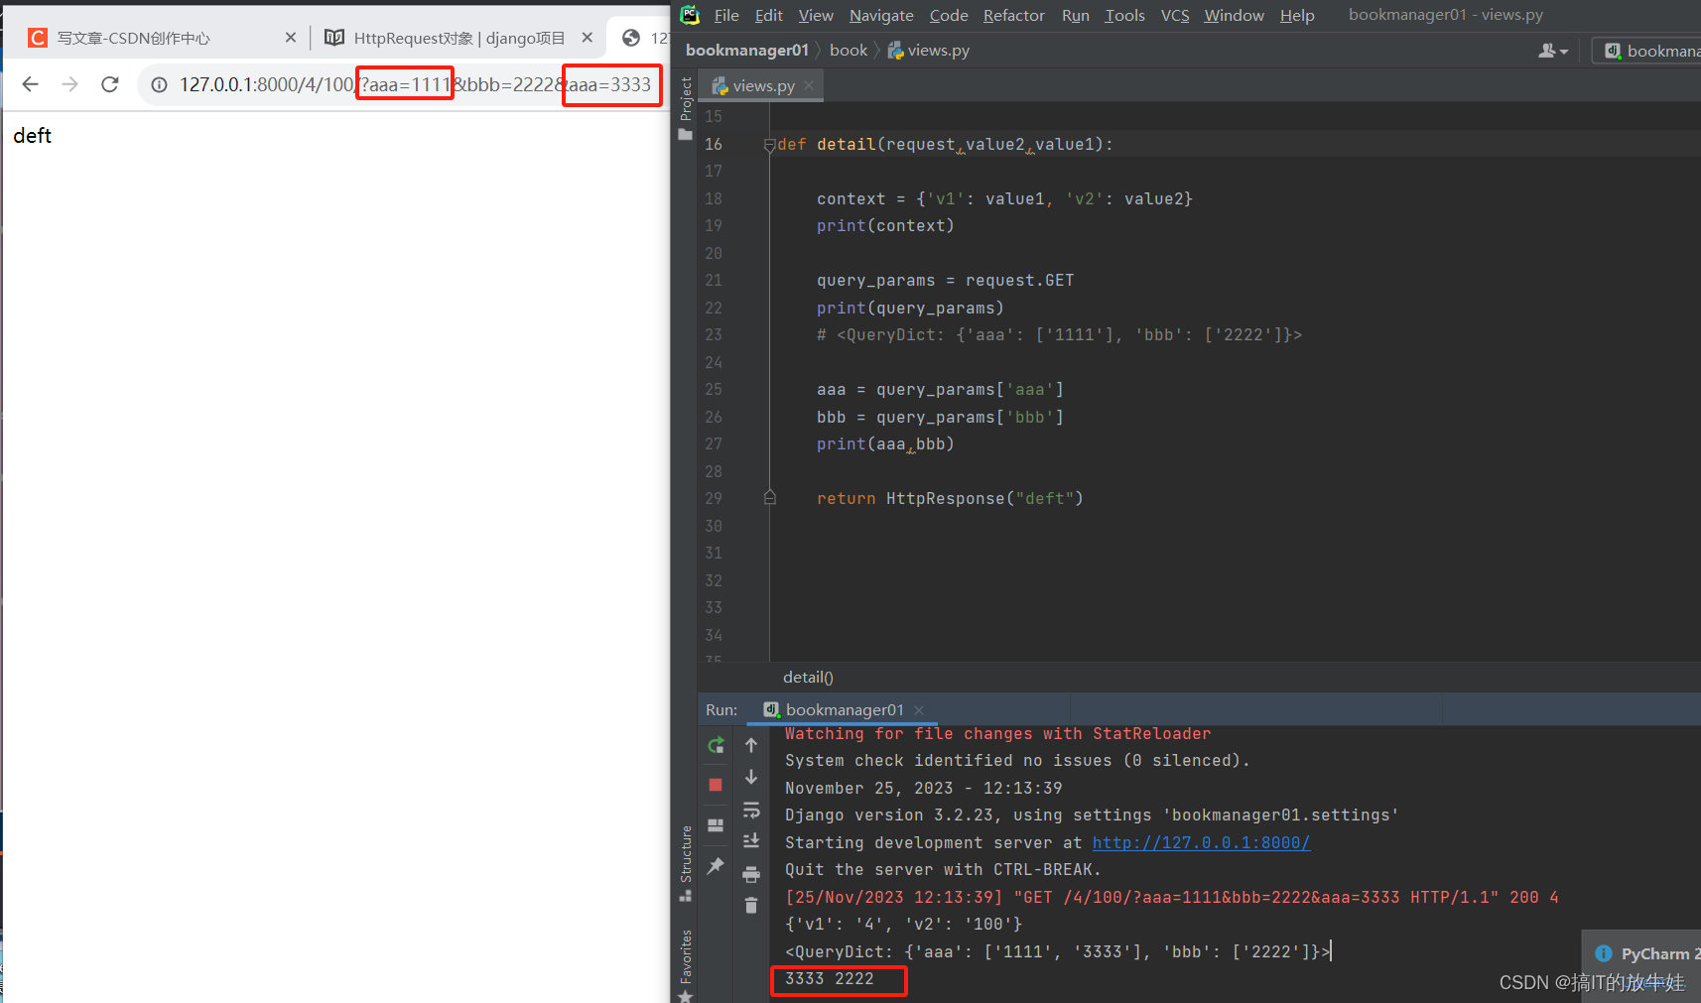Open PyCharm VCS menu
The image size is (1701, 1003).
click(x=1175, y=15)
